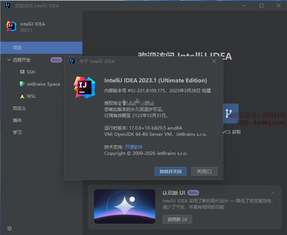Image resolution: width=287 pixels, height=235 pixels.
Task: Click the JetBrains Space logo icon
Action: [22, 84]
